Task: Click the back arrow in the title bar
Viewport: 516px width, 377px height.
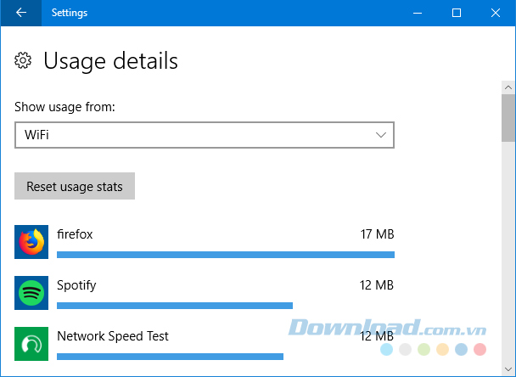Action: 21,13
